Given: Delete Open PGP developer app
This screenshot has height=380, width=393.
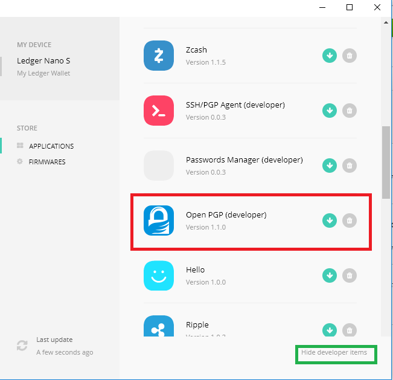Looking at the screenshot, I should tap(350, 221).
